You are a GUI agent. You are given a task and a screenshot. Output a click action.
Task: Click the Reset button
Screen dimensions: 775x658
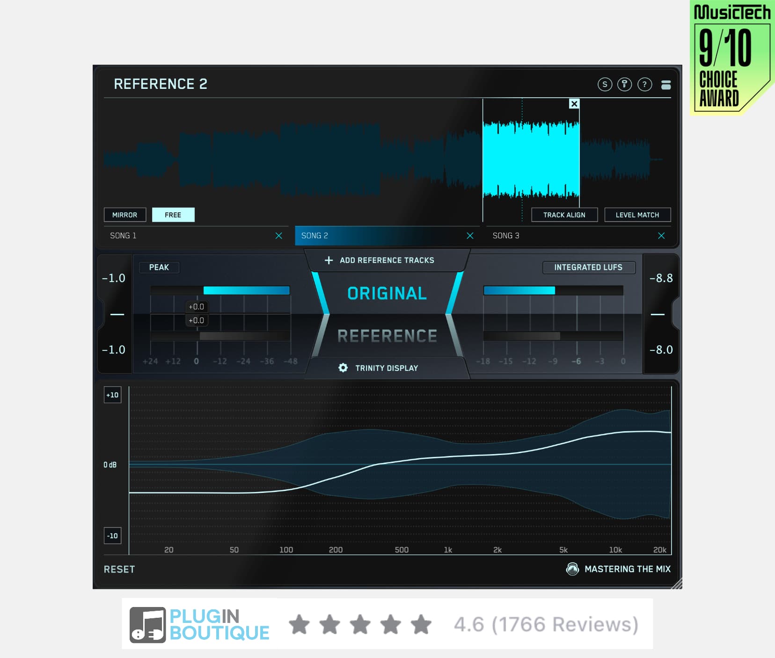point(119,569)
